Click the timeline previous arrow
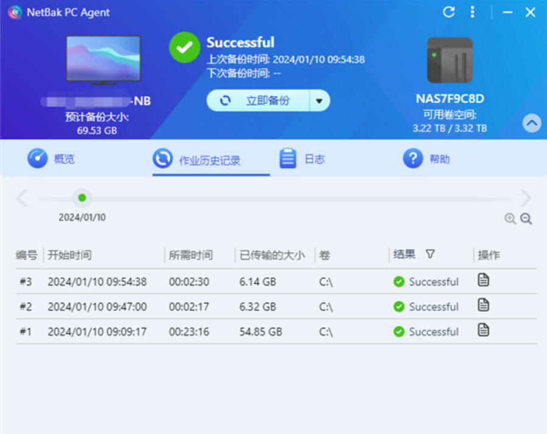This screenshot has height=434, width=547. (23, 198)
